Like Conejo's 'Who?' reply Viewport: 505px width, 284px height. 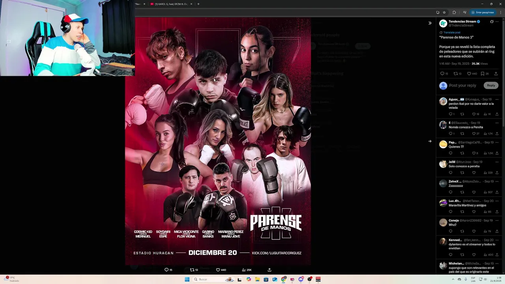(x=474, y=231)
